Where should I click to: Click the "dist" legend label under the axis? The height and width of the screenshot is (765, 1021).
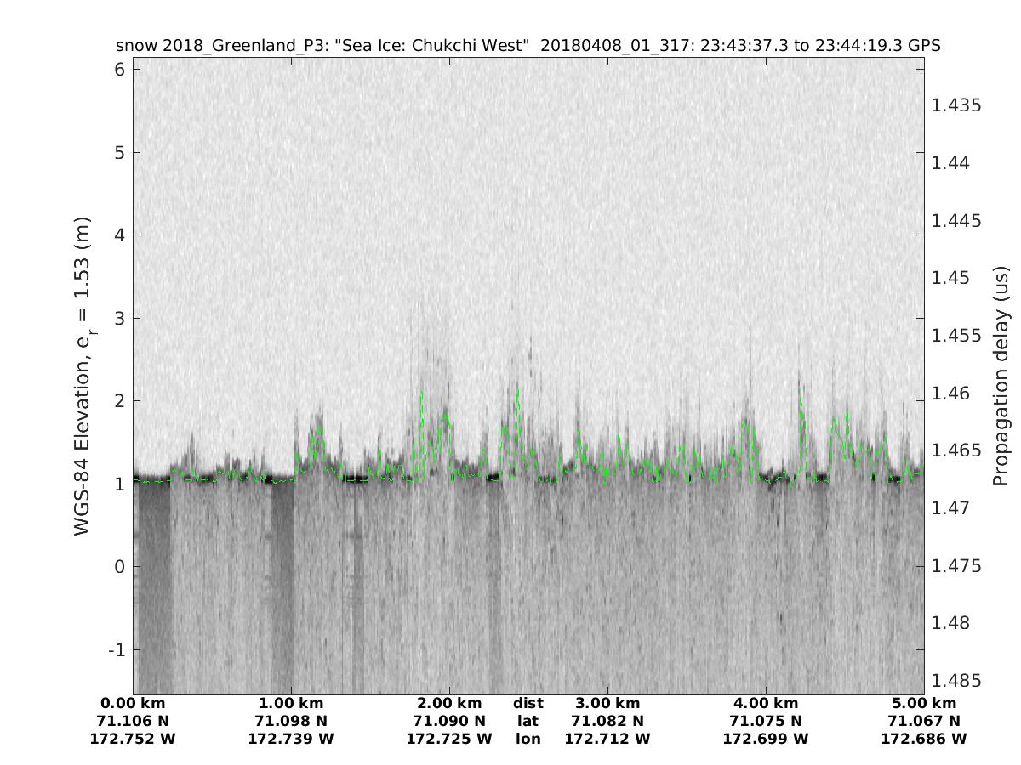[528, 703]
